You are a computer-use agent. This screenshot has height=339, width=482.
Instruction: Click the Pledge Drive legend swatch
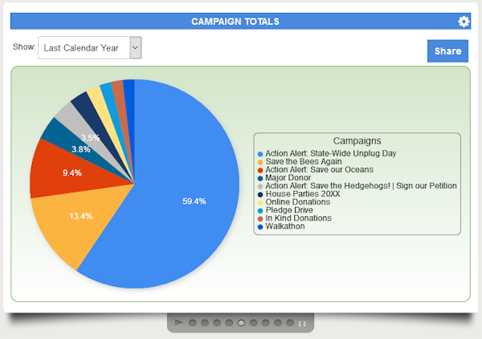259,210
